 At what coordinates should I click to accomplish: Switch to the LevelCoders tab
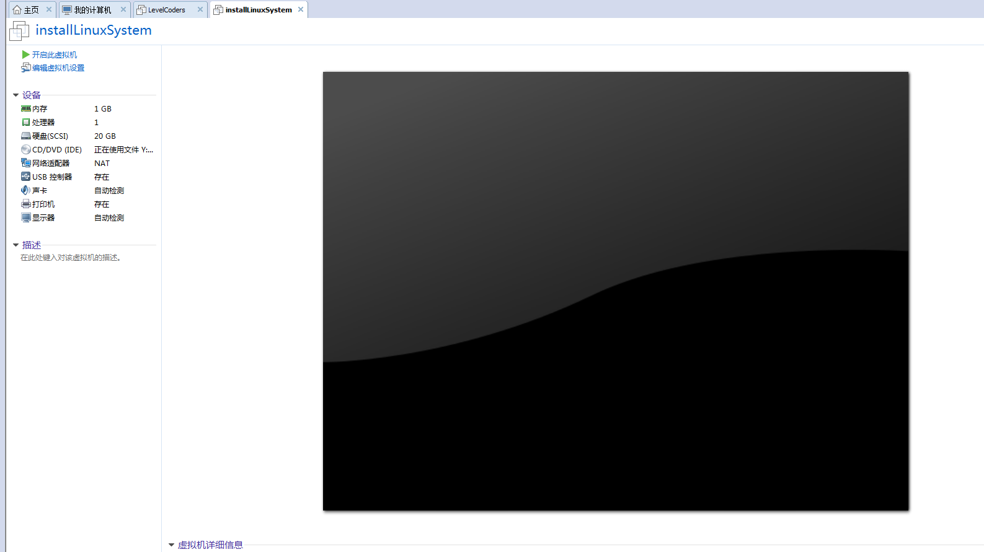171,10
